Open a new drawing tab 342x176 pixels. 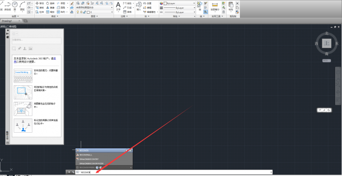coord(25,21)
